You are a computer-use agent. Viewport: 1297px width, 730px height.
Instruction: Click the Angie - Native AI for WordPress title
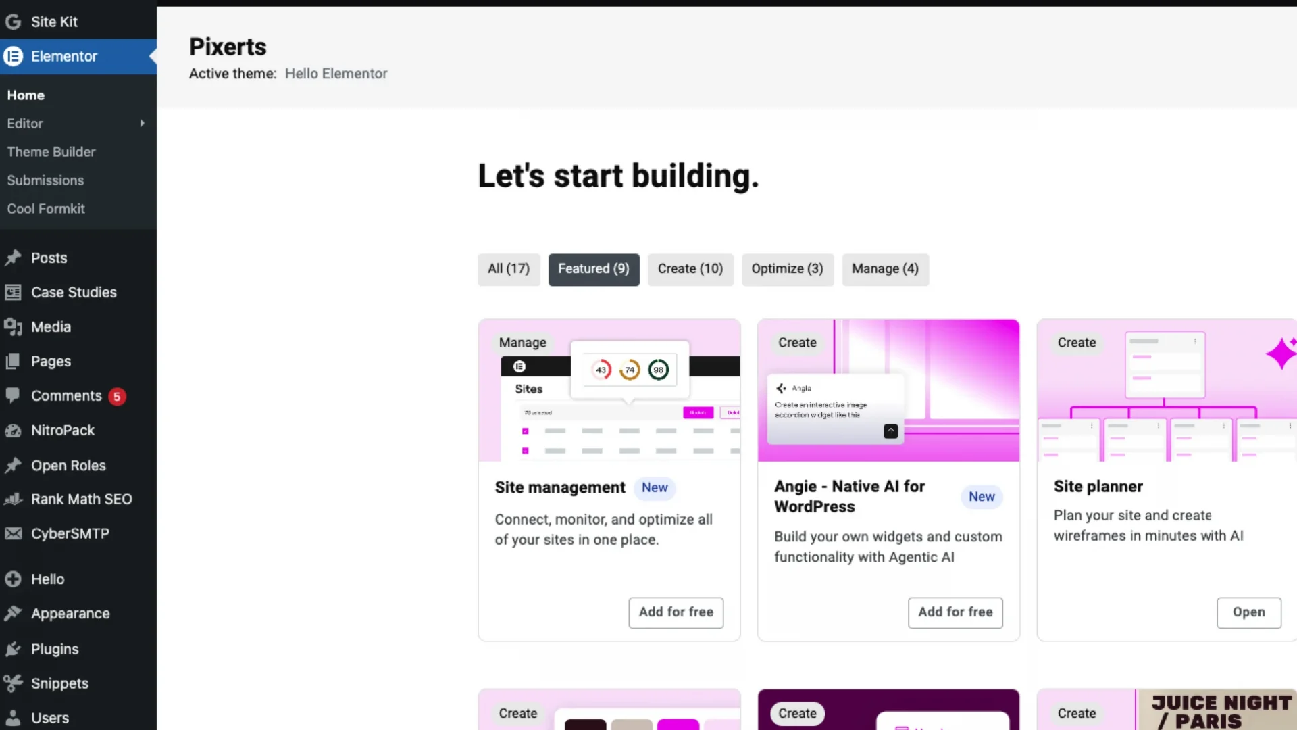pos(850,497)
